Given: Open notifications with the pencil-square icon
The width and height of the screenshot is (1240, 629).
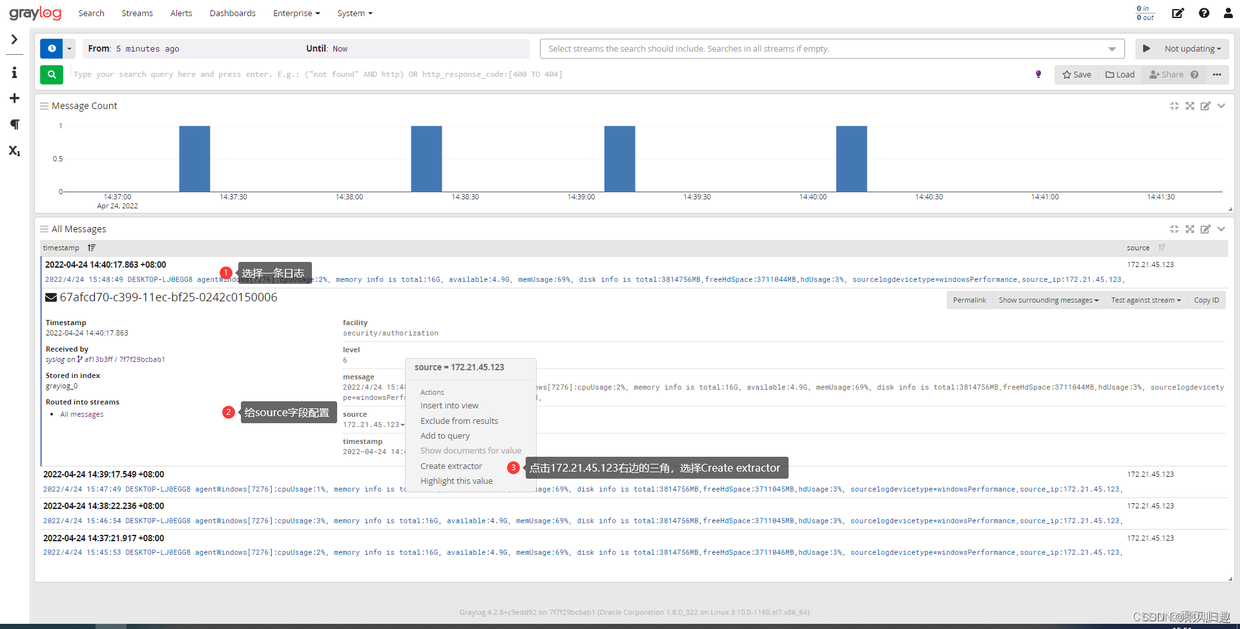Looking at the screenshot, I should tap(1178, 13).
